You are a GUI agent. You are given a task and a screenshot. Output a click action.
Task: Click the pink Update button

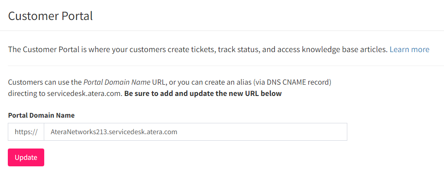(26, 158)
